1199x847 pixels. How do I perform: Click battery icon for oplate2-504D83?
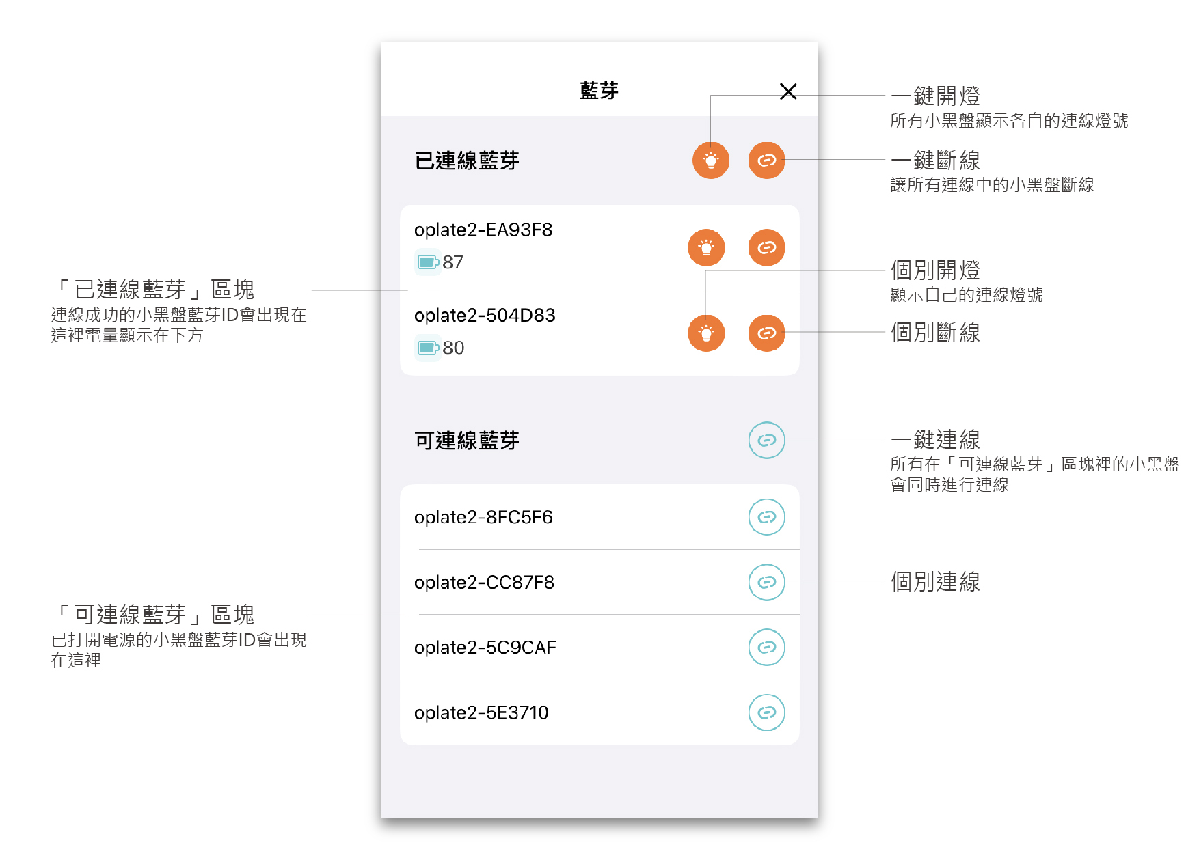428,348
